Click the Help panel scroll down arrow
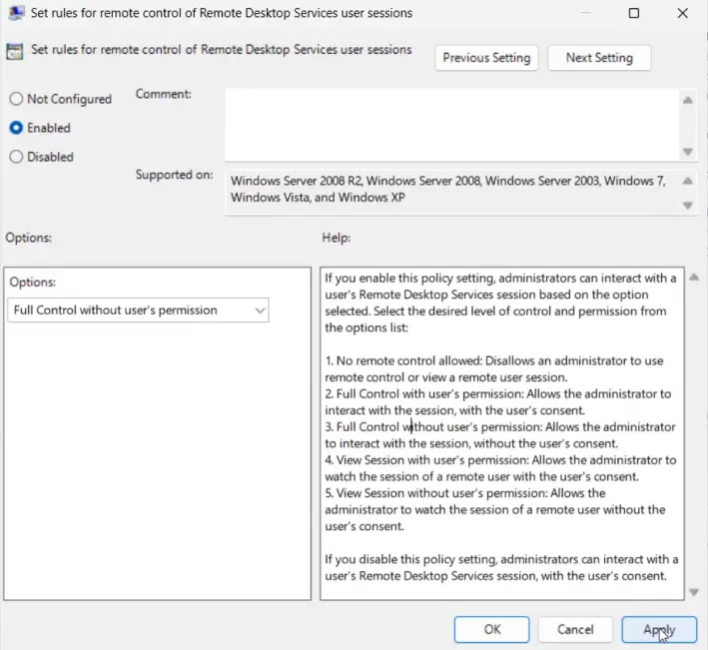Image resolution: width=708 pixels, height=650 pixels. pos(695,592)
